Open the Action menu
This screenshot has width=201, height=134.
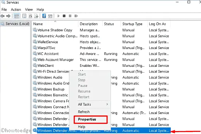coord(16,9)
